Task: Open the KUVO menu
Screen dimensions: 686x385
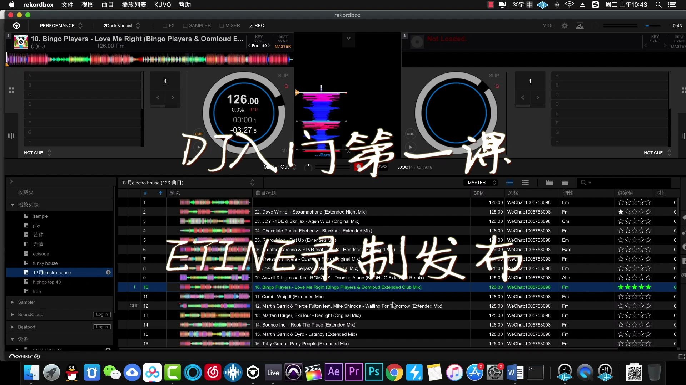Action: [x=163, y=5]
